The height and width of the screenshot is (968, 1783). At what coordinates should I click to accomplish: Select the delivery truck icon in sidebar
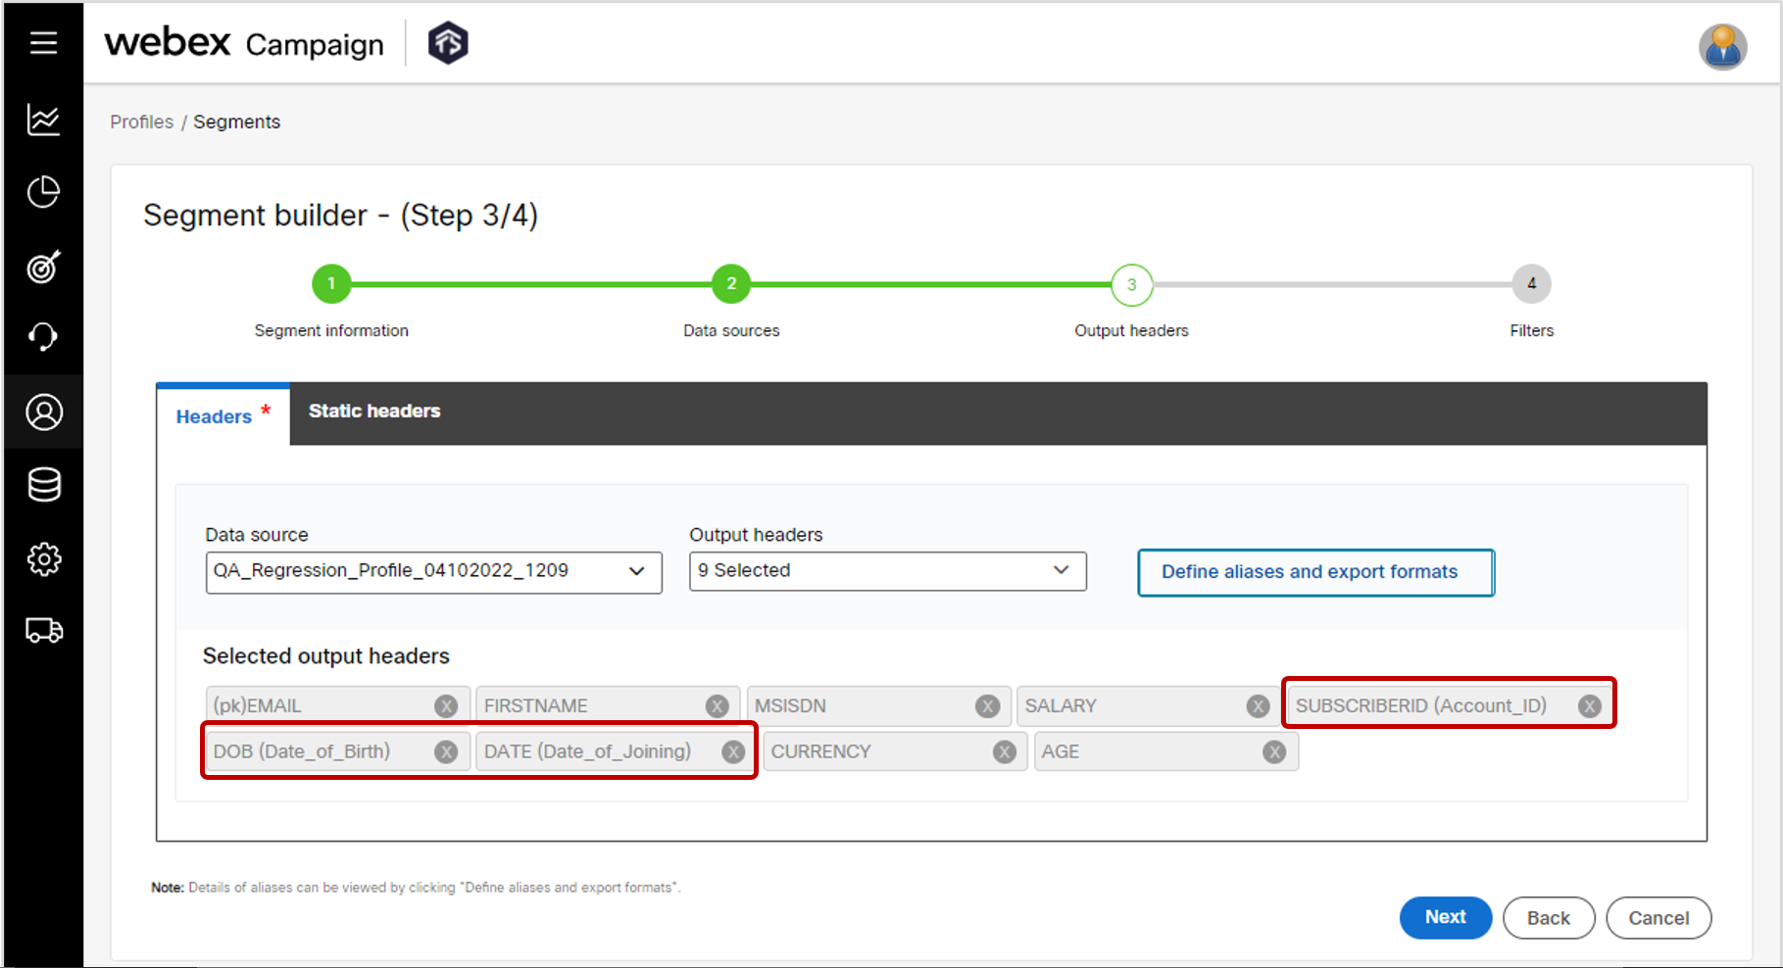coord(43,631)
